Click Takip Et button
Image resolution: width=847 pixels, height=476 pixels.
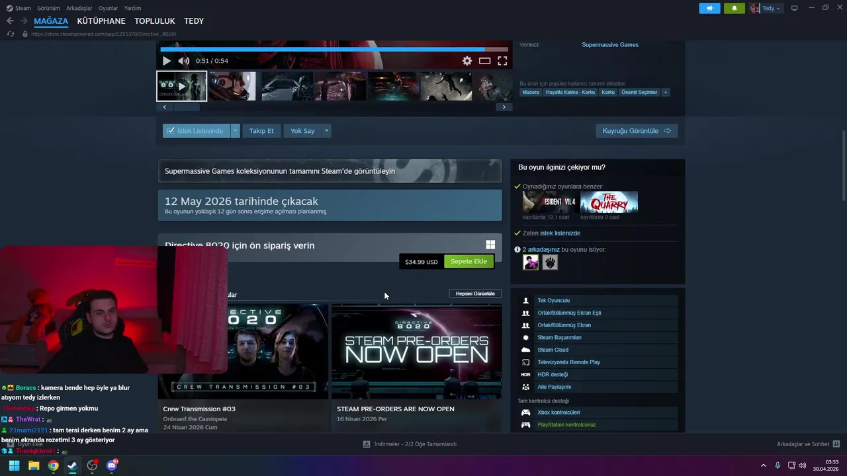click(x=261, y=131)
